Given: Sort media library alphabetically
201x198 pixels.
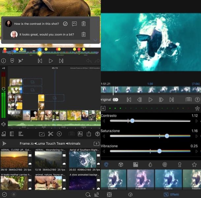Looking at the screenshot, I should tap(97, 194).
